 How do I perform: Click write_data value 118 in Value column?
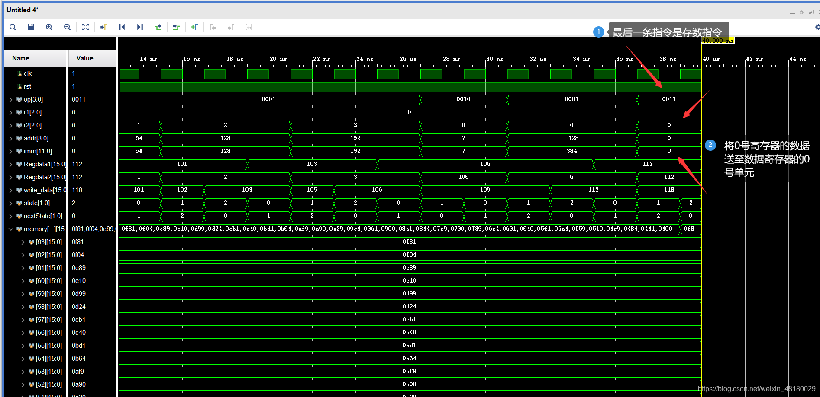[x=77, y=190]
